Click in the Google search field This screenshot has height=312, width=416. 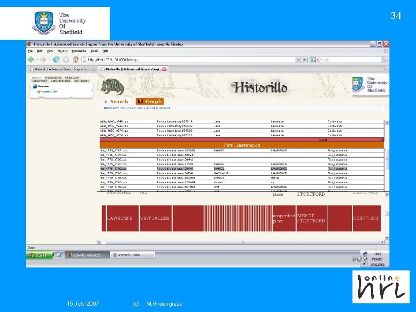[x=350, y=60]
